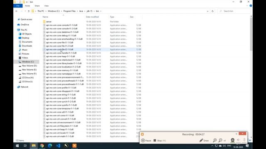
Task: Click the Help question mark icon
Action: [251, 6]
